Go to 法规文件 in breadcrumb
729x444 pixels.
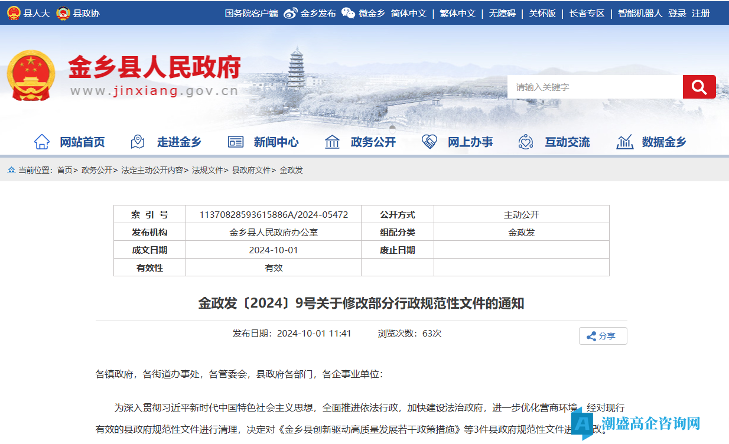[x=207, y=170]
